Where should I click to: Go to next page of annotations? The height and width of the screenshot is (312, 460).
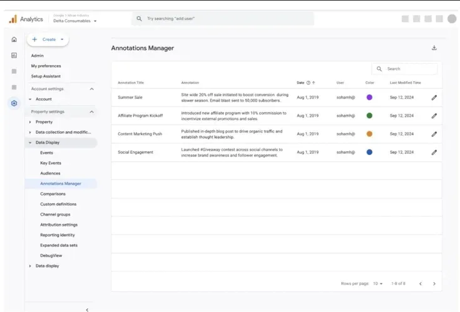coord(434,283)
